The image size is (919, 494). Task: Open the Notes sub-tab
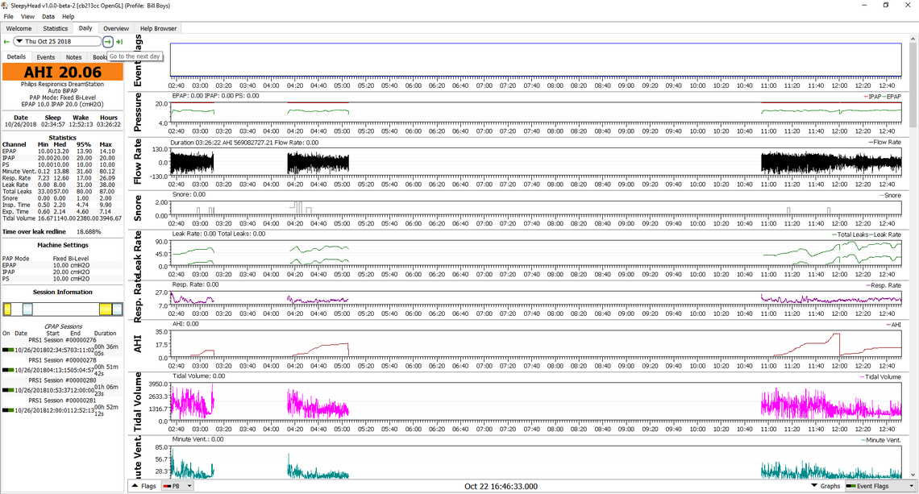73,57
